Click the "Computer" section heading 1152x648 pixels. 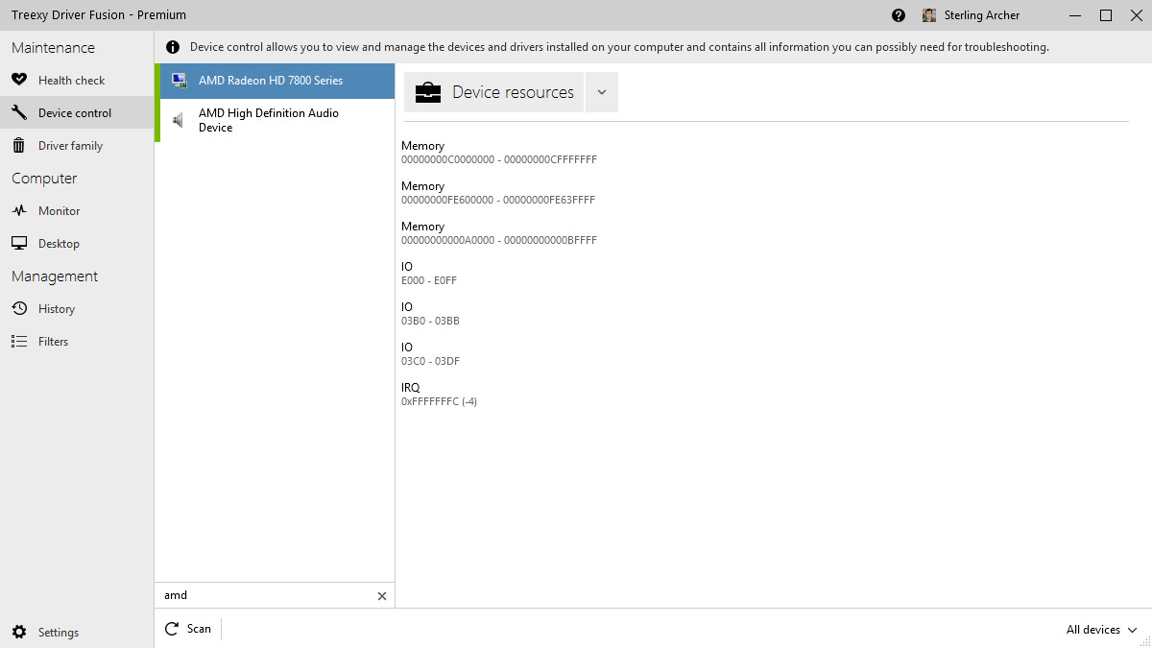[x=44, y=179]
